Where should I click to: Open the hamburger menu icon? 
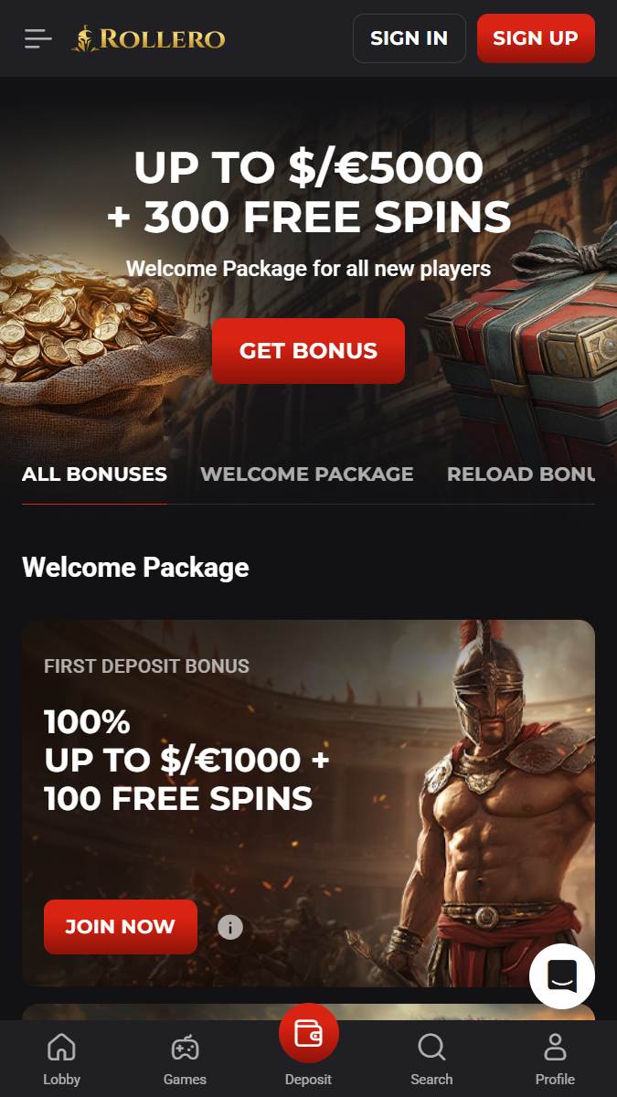click(38, 38)
